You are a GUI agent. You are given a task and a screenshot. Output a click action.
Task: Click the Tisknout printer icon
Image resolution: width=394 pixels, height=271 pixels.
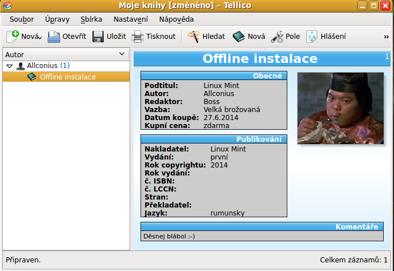138,37
